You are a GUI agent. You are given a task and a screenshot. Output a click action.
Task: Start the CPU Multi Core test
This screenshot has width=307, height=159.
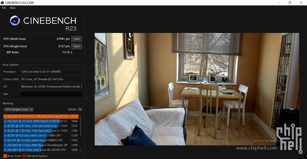tap(76, 39)
